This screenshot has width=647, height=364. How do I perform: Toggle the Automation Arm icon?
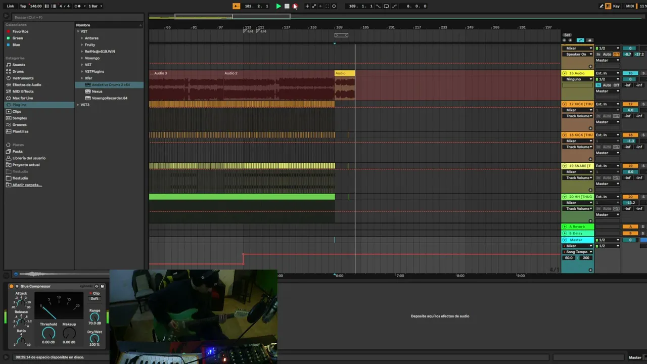pos(314,6)
